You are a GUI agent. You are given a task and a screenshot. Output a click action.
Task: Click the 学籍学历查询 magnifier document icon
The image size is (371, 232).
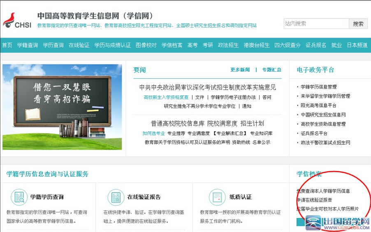pos(19,197)
